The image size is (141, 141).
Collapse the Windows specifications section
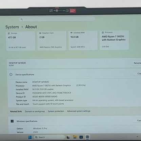pyautogui.click(x=75, y=121)
